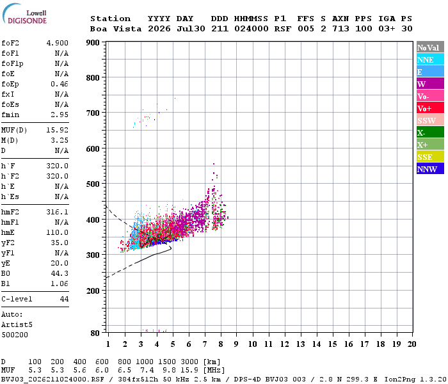Click the Boa Vista station name
448x384 pixels.
[116, 29]
